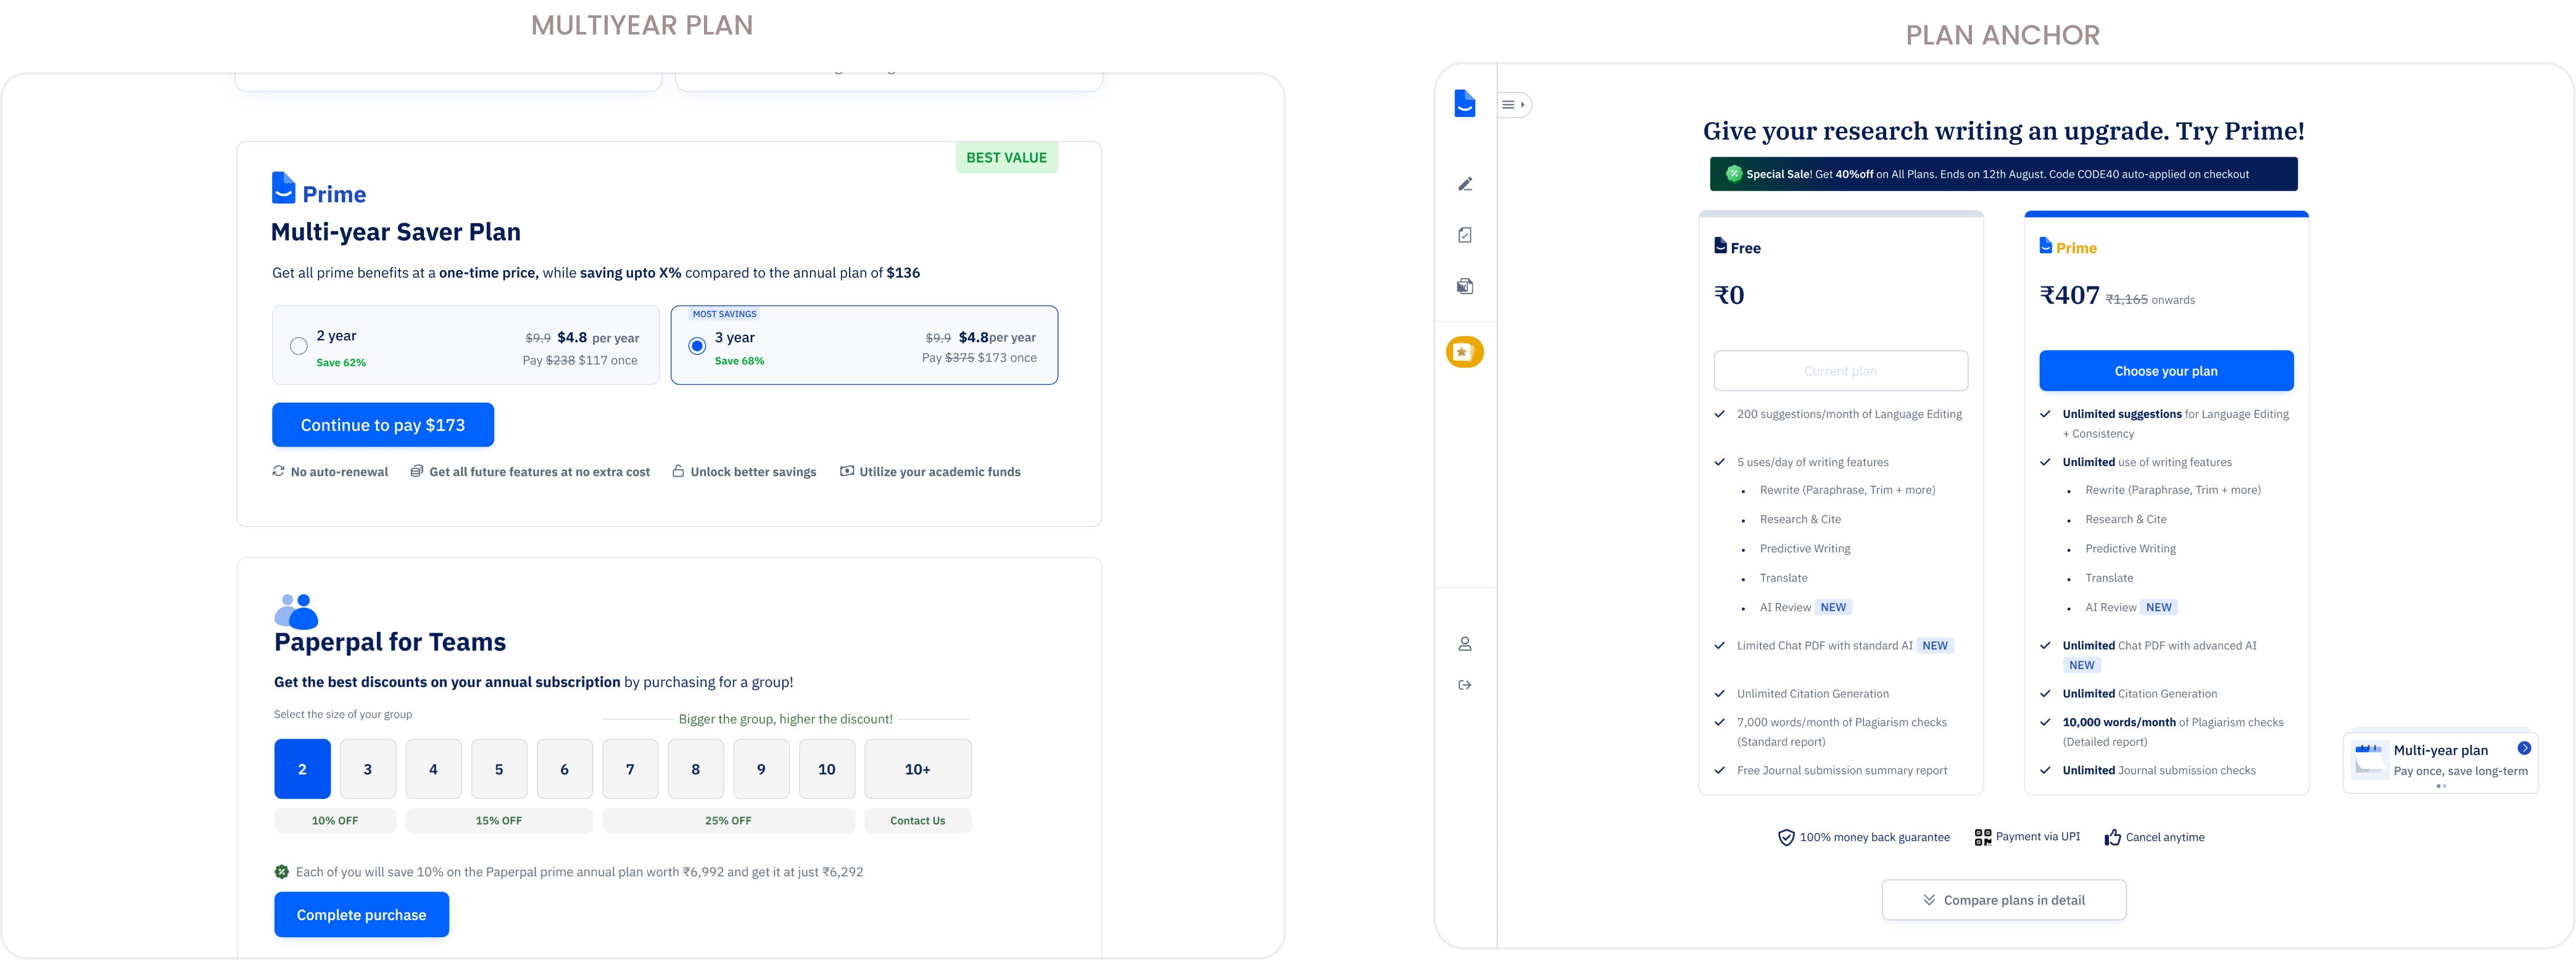Screen dimensions: 2576x960
Task: Click the arrow on Multi-year plan card
Action: pyautogui.click(x=2523, y=749)
